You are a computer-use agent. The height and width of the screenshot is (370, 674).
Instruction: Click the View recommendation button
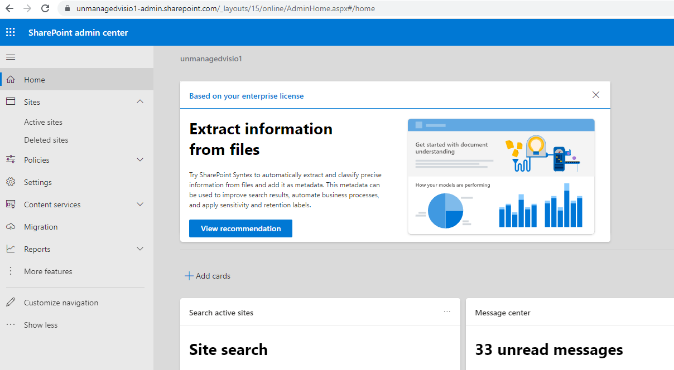tap(240, 228)
